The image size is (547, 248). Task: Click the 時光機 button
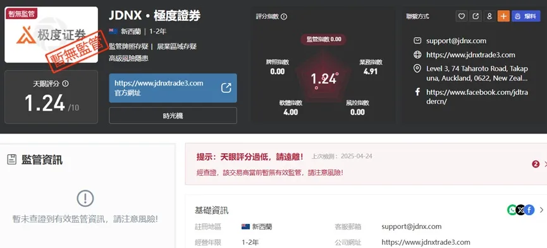point(173,115)
